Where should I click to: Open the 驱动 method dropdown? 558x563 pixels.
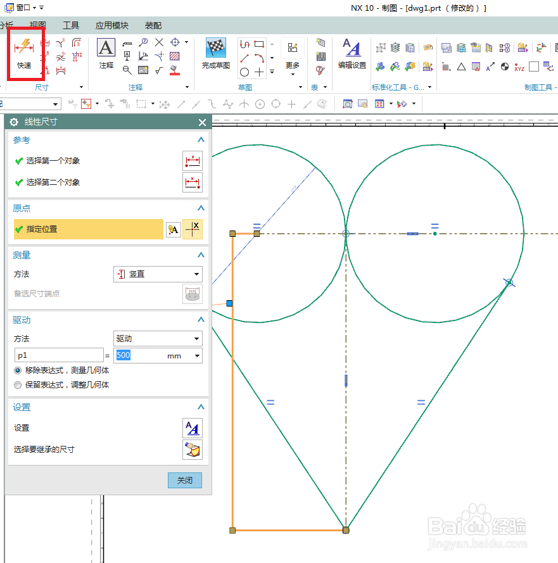pos(157,338)
